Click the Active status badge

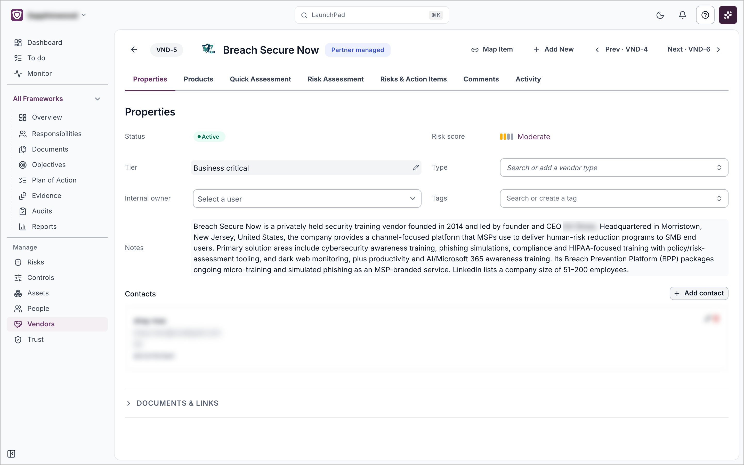[x=209, y=137]
